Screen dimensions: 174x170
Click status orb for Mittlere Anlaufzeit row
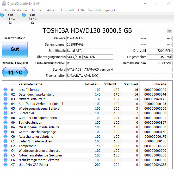point(5,99)
